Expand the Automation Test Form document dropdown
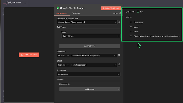 point(94,55)
